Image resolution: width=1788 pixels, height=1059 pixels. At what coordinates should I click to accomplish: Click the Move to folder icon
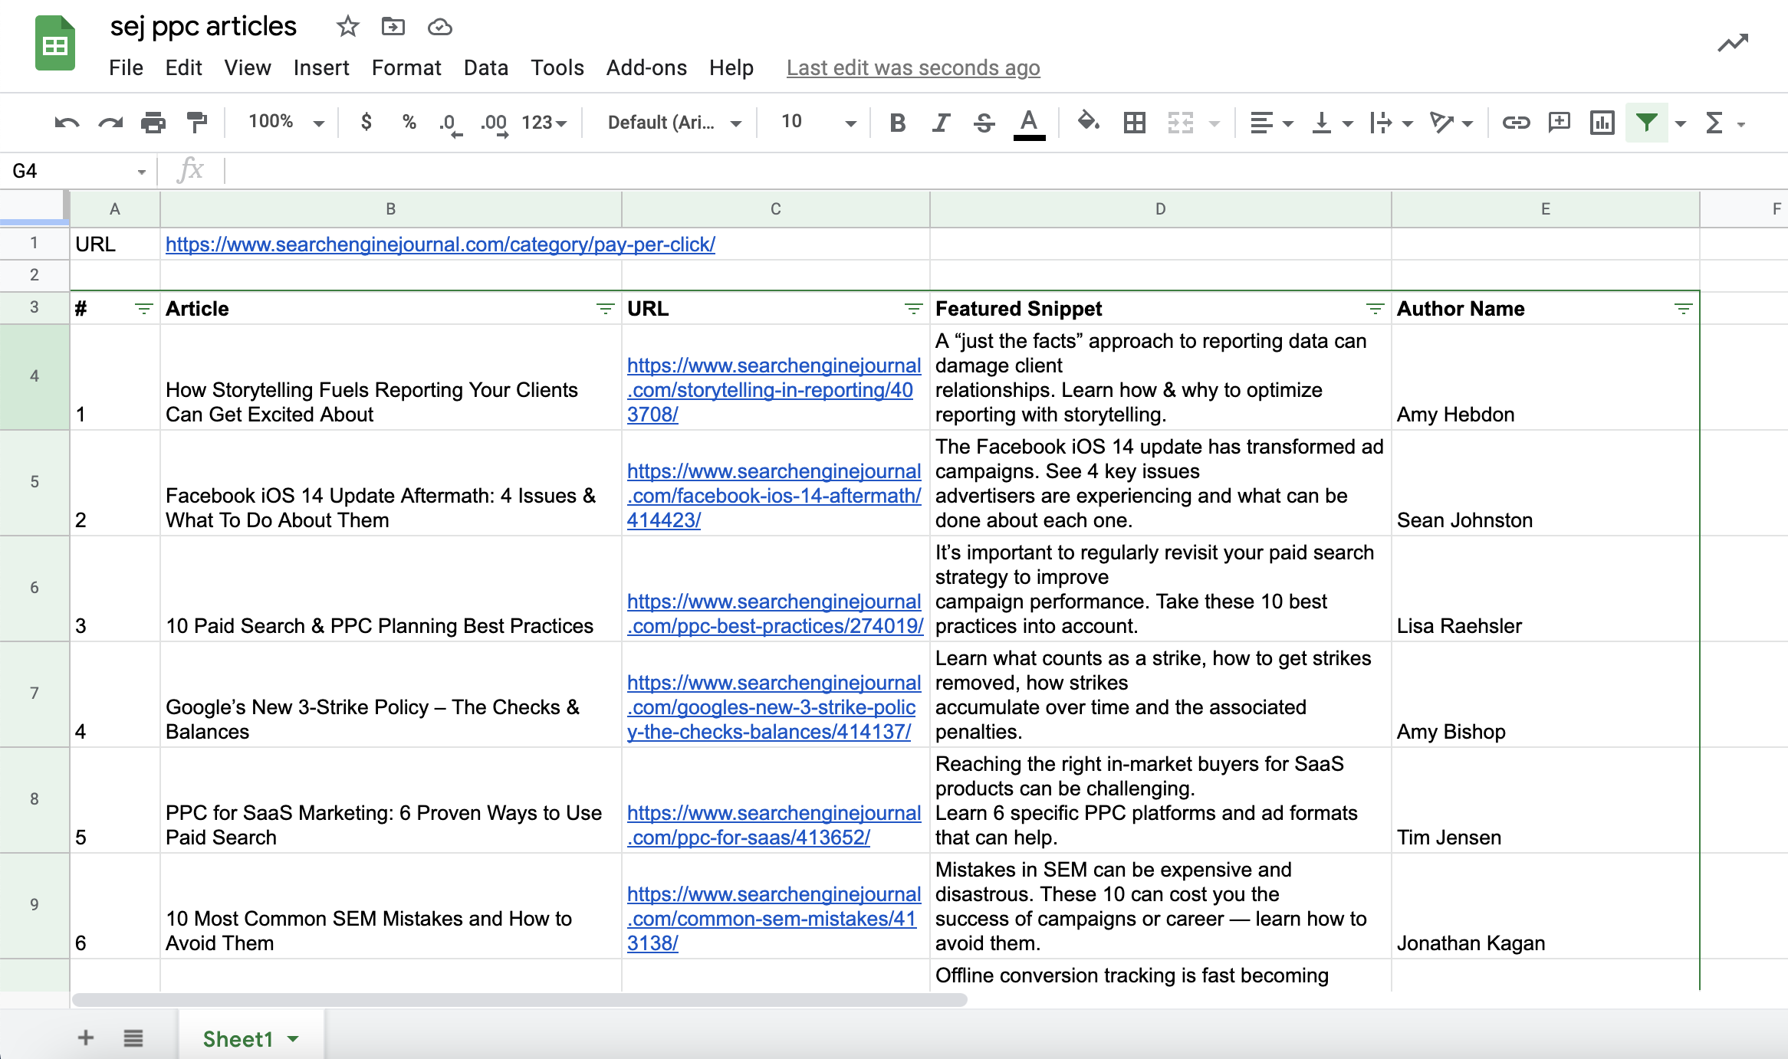tap(393, 27)
